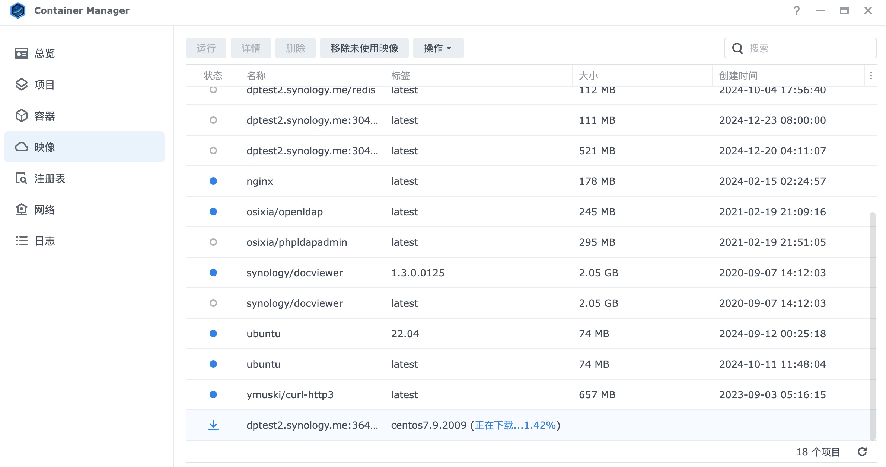Select the Container (容器) cube icon

22,116
